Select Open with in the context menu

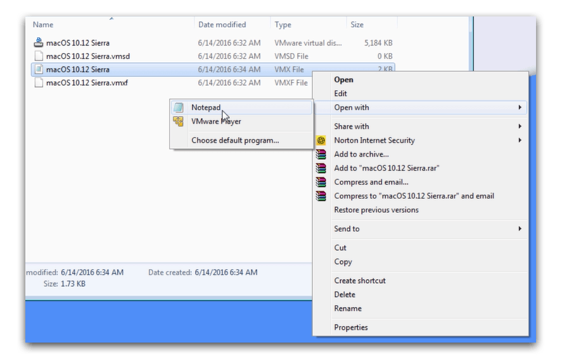[x=420, y=107]
